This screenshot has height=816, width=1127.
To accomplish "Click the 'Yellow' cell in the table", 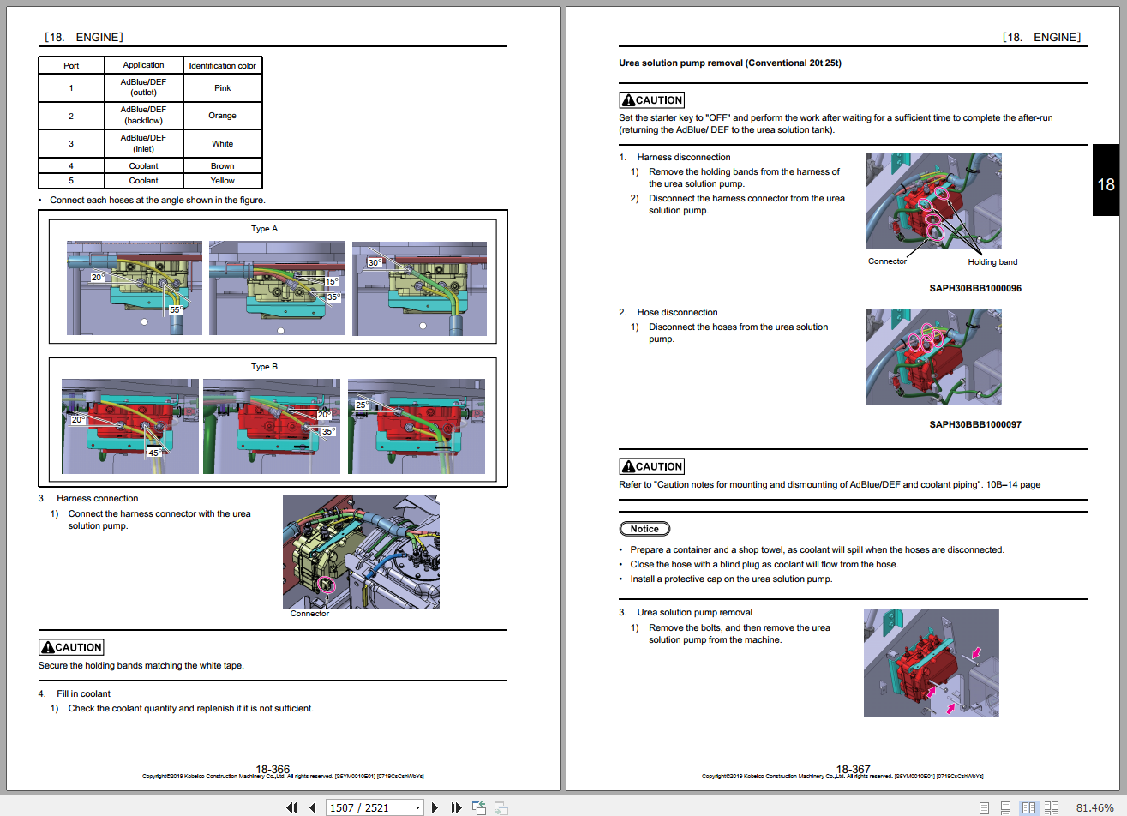I will pyautogui.click(x=223, y=181).
